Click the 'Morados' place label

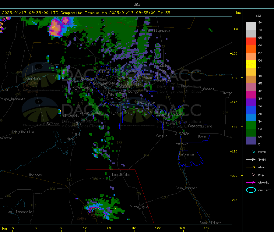35,175
